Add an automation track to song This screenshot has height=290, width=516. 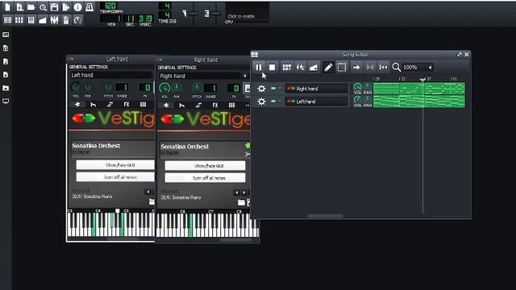[x=314, y=68]
